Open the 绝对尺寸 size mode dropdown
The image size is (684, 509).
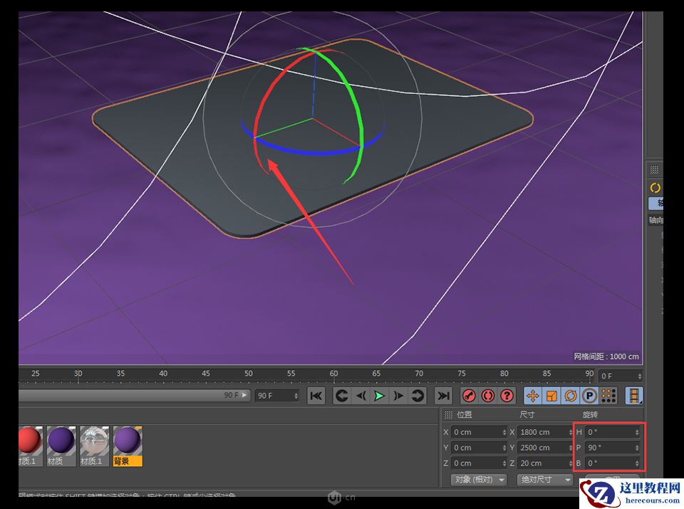click(x=544, y=479)
